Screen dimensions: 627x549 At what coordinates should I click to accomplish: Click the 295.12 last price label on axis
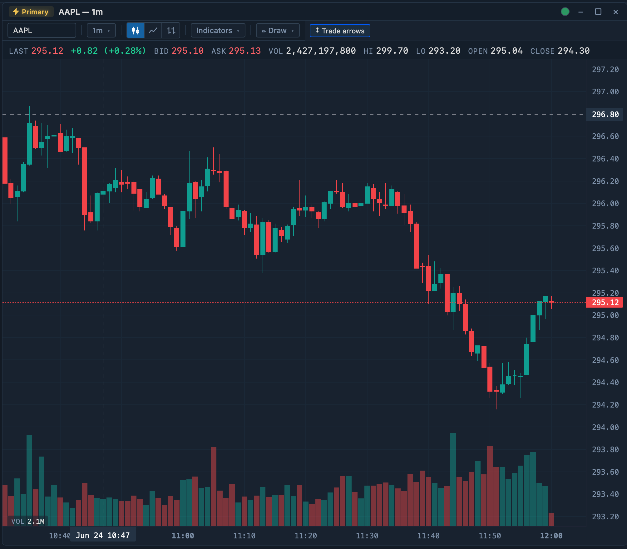[605, 302]
